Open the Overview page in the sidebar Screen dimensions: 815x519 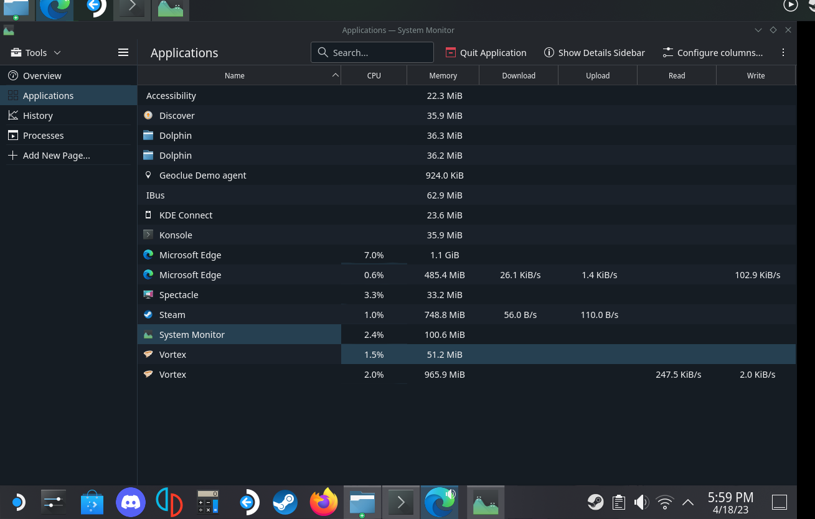(x=42, y=75)
